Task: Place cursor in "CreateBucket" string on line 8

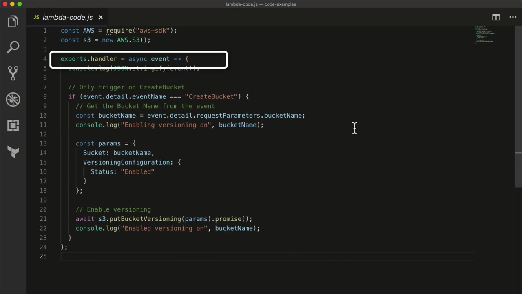Action: (211, 97)
